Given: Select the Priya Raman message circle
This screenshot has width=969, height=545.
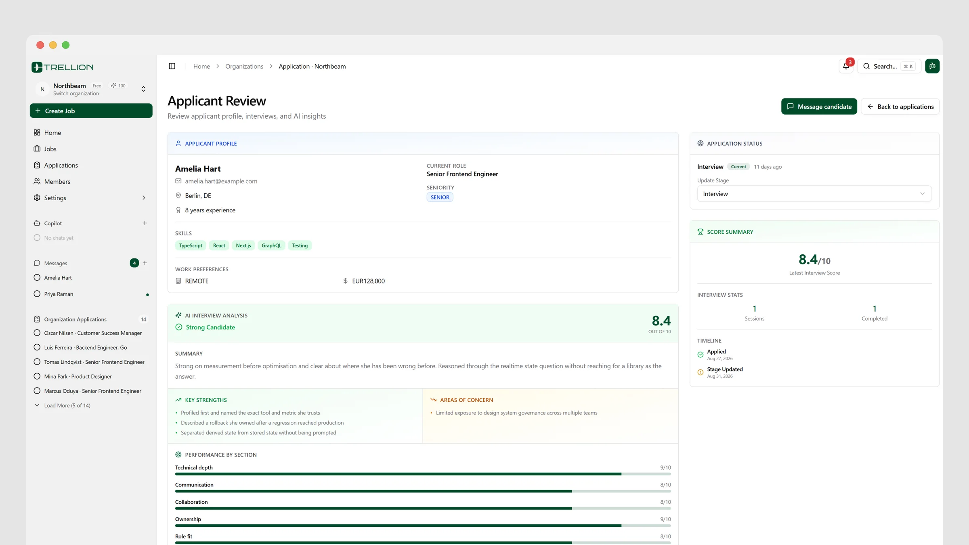Looking at the screenshot, I should 37,293.
